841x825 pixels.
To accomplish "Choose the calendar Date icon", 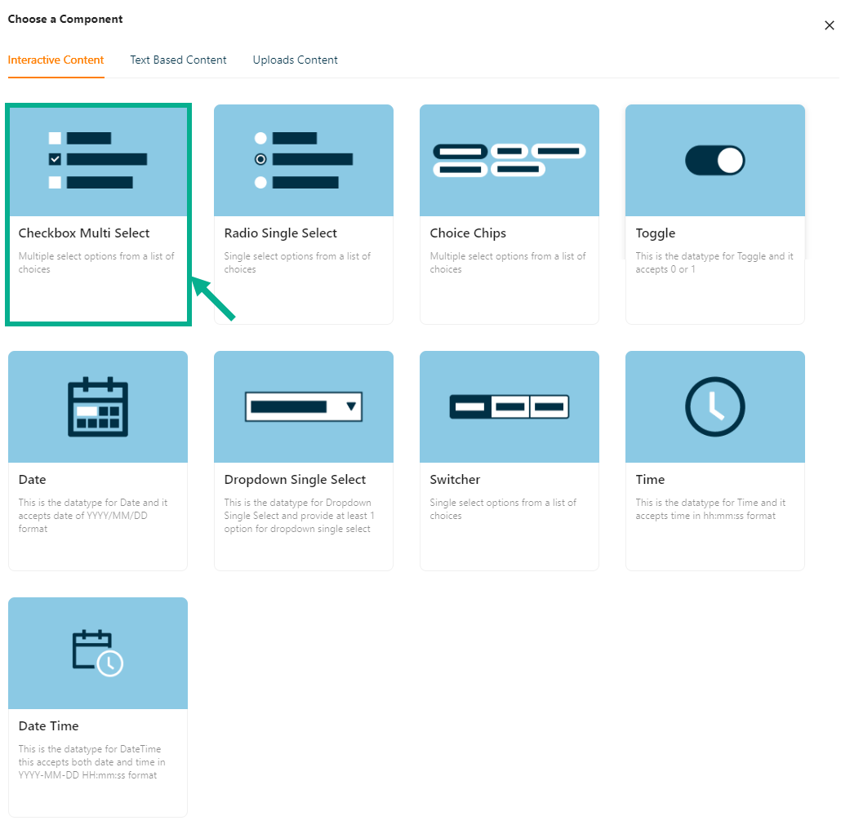I will 98,406.
